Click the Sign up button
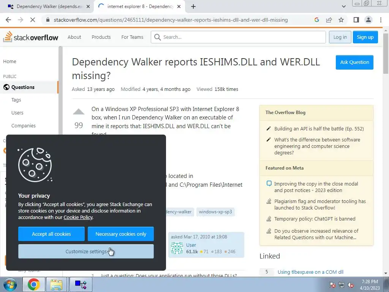 [x=365, y=37]
